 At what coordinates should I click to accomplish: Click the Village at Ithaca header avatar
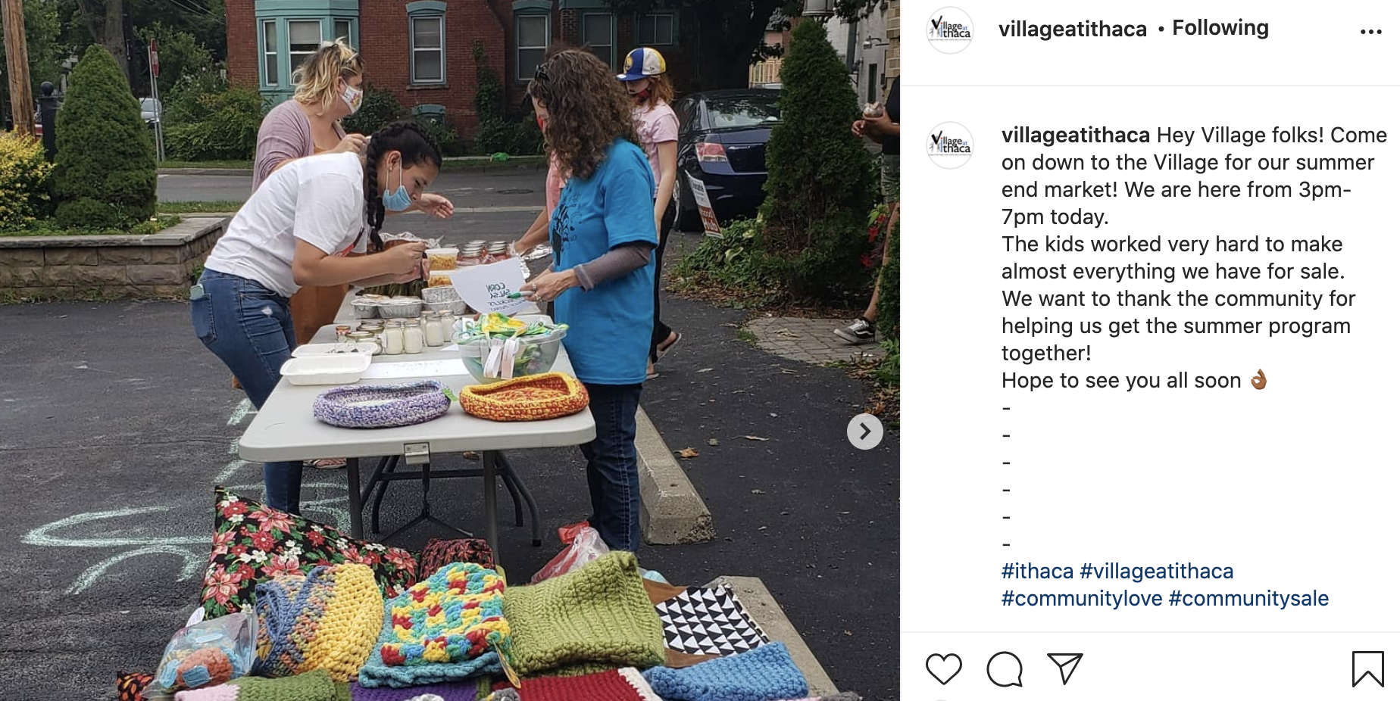coord(950,30)
